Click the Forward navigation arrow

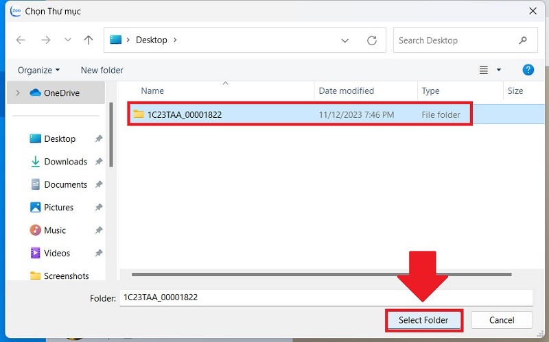click(45, 40)
